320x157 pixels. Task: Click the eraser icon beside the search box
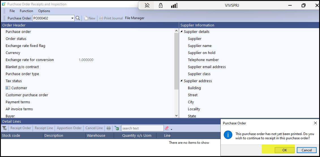(167, 128)
